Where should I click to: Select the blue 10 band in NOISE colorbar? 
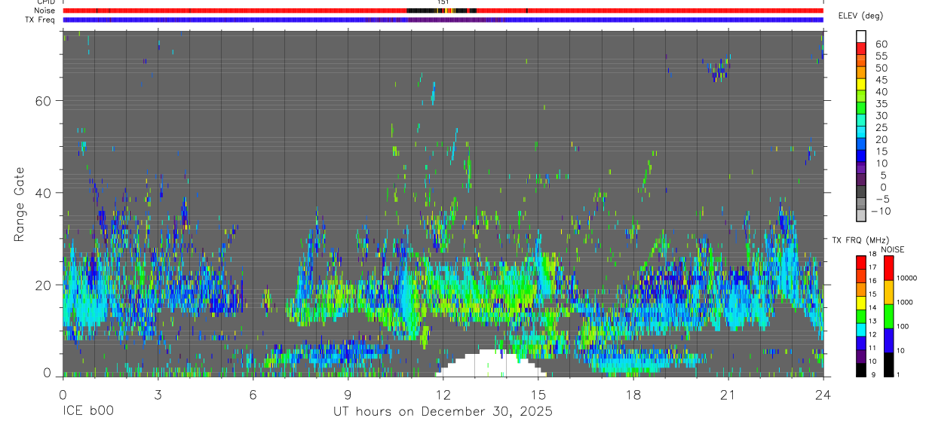point(888,340)
